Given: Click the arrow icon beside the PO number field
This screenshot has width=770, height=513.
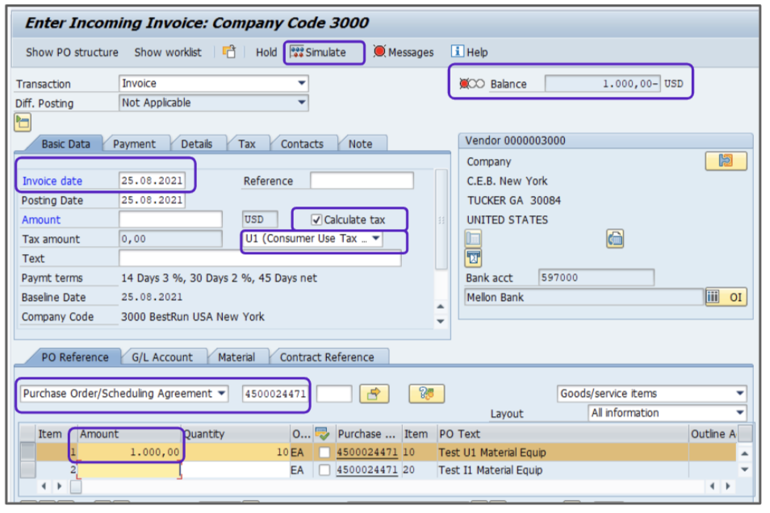Looking at the screenshot, I should pos(374,394).
